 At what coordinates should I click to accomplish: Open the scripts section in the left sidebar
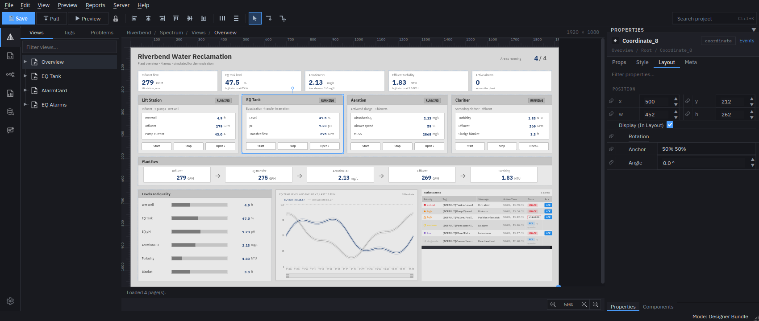pyautogui.click(x=10, y=56)
